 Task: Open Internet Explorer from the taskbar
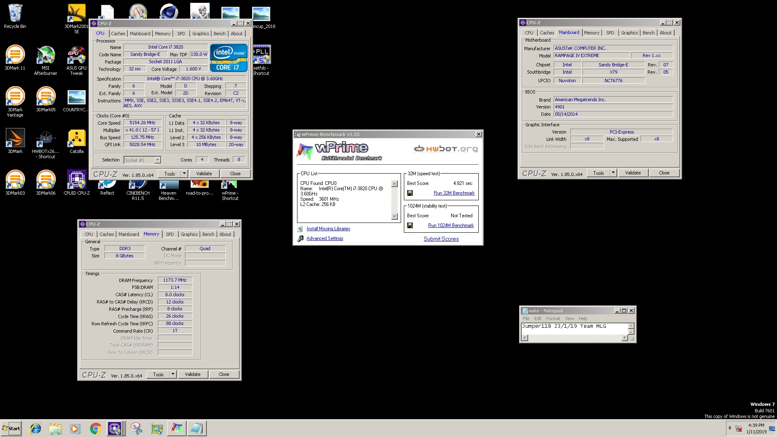[x=36, y=429]
